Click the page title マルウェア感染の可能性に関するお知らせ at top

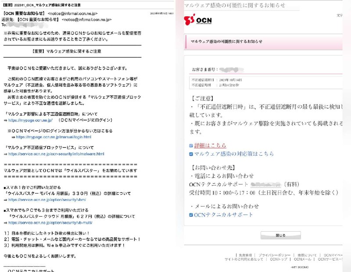[235, 5]
